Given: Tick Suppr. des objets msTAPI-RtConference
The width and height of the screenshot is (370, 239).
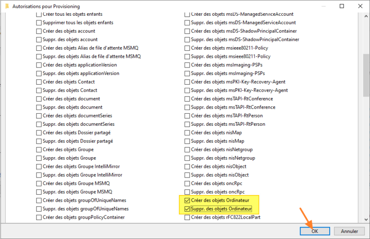Looking at the screenshot, I should point(187,107).
